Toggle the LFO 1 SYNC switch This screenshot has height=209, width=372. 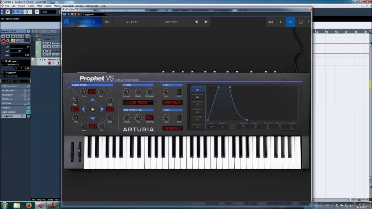click(179, 92)
